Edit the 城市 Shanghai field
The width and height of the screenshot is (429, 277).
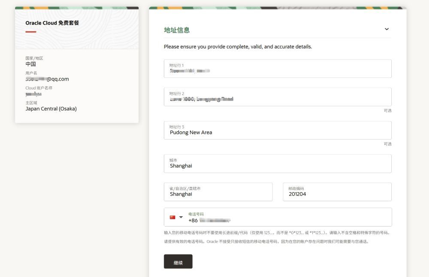278,164
